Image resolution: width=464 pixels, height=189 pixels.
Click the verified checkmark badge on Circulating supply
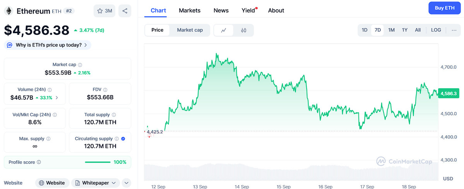click(123, 139)
